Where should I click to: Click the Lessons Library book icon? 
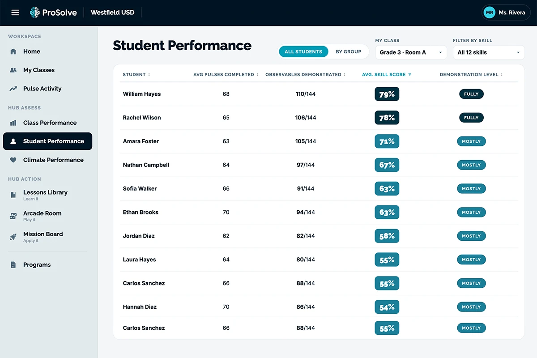click(x=13, y=195)
